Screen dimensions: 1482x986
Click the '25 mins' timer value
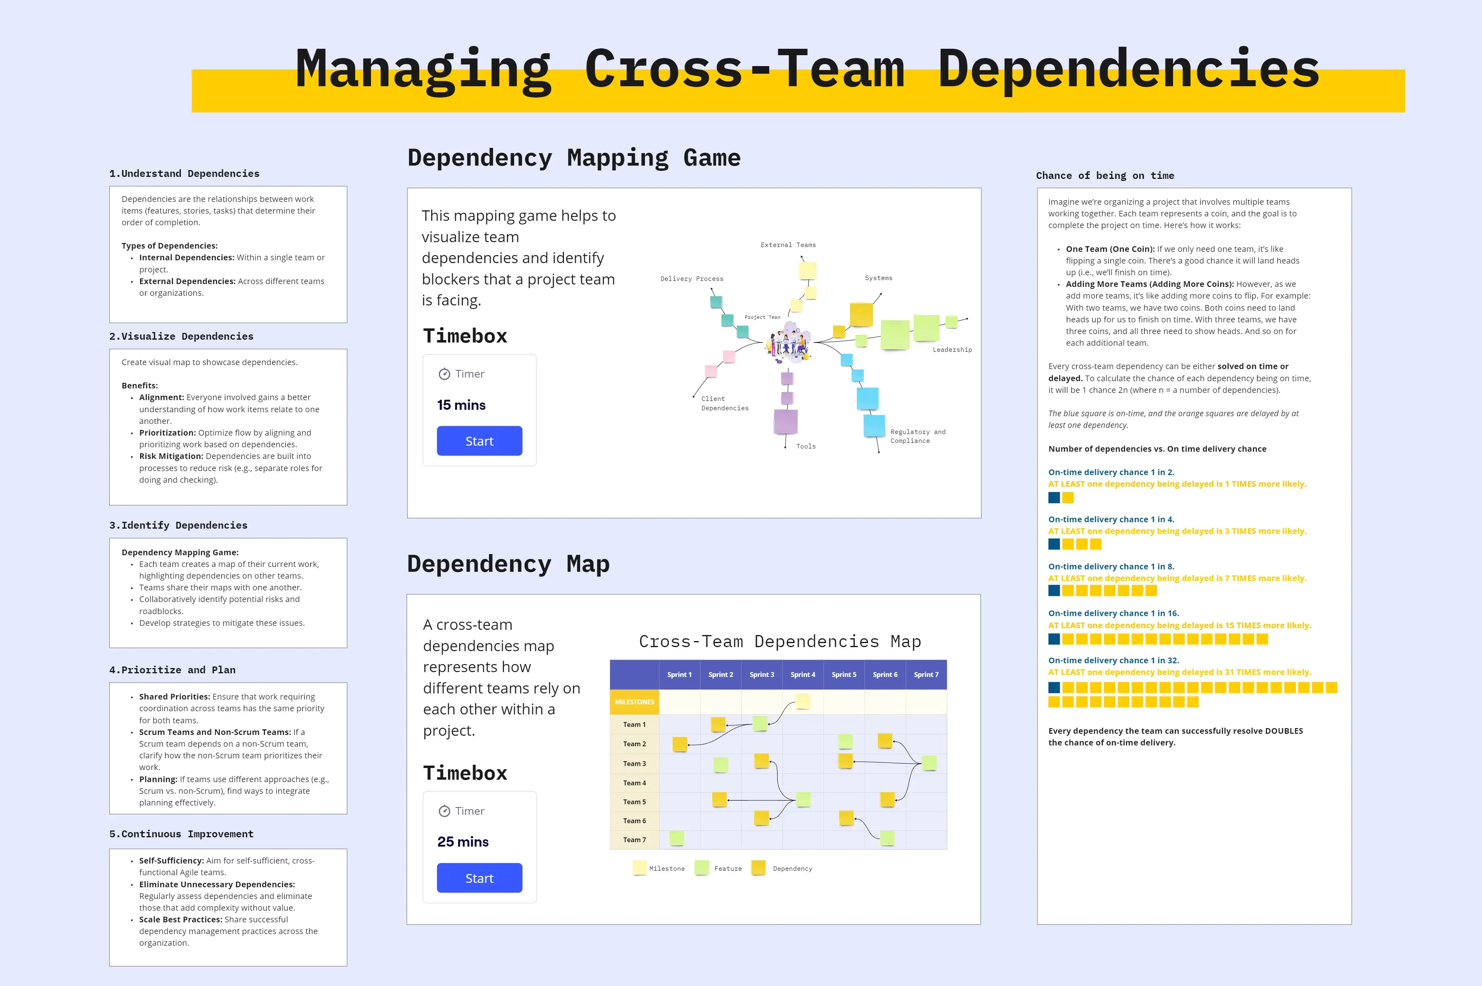click(x=463, y=841)
